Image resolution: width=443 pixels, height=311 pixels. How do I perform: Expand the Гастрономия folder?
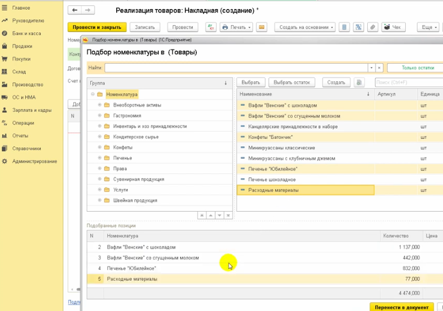(x=99, y=115)
